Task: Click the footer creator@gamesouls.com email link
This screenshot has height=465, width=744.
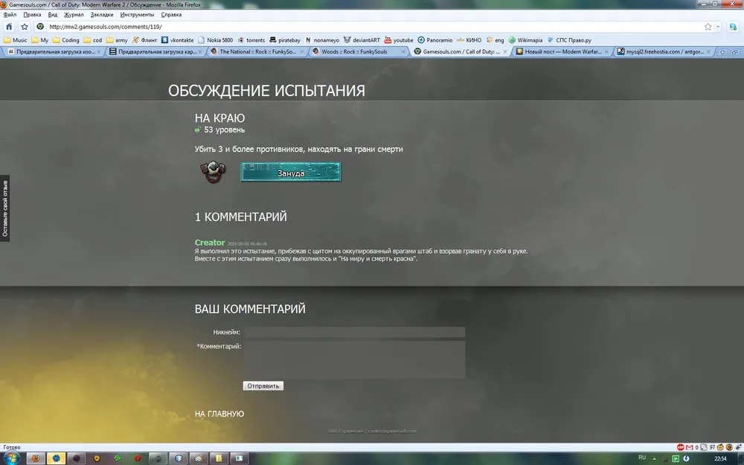Action: pyautogui.click(x=392, y=431)
